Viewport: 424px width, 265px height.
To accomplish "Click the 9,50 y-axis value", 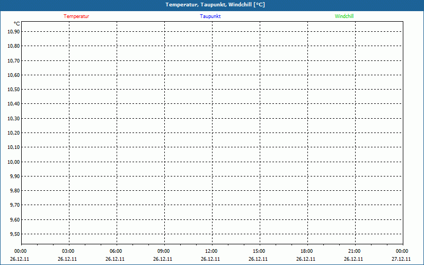I will tap(15, 234).
